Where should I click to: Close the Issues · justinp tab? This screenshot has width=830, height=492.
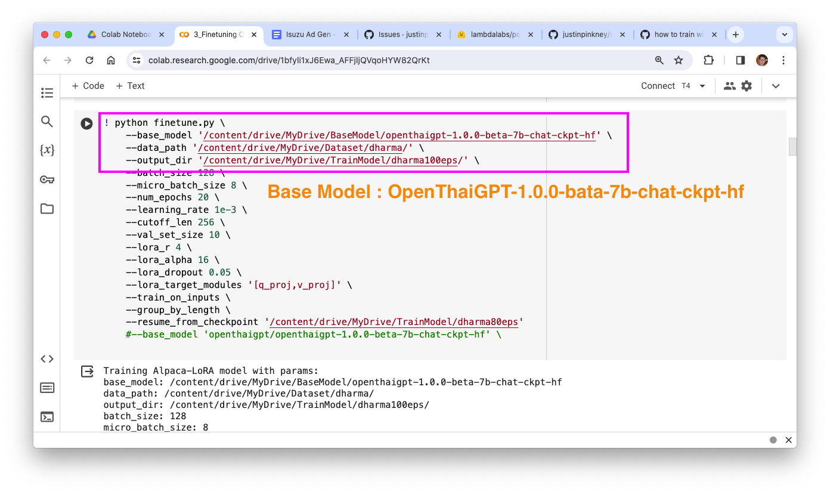point(439,35)
